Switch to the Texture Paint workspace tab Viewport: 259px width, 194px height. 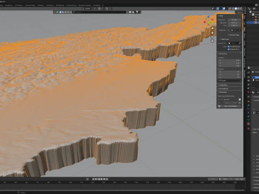pos(30,5)
